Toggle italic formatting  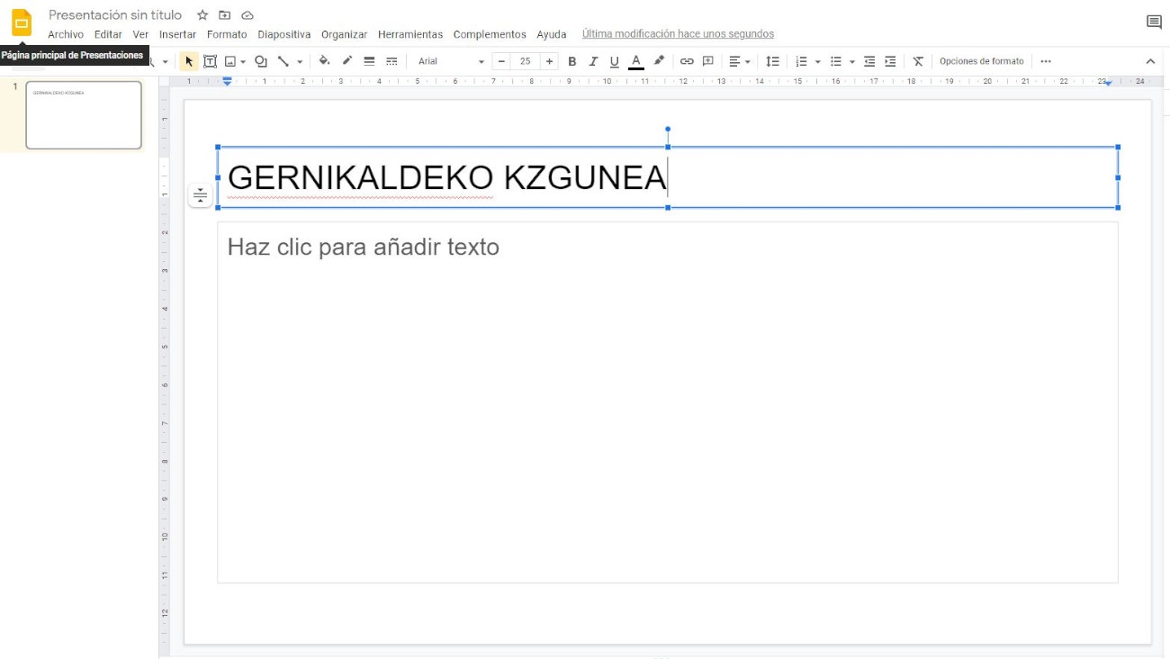pos(593,61)
